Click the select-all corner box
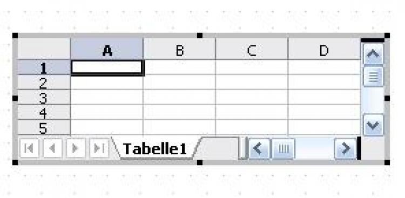The image size is (405, 198). point(44,49)
